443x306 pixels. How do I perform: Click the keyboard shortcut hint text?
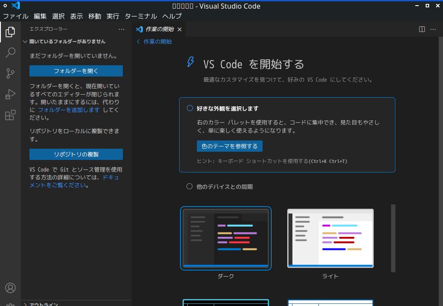272,161
